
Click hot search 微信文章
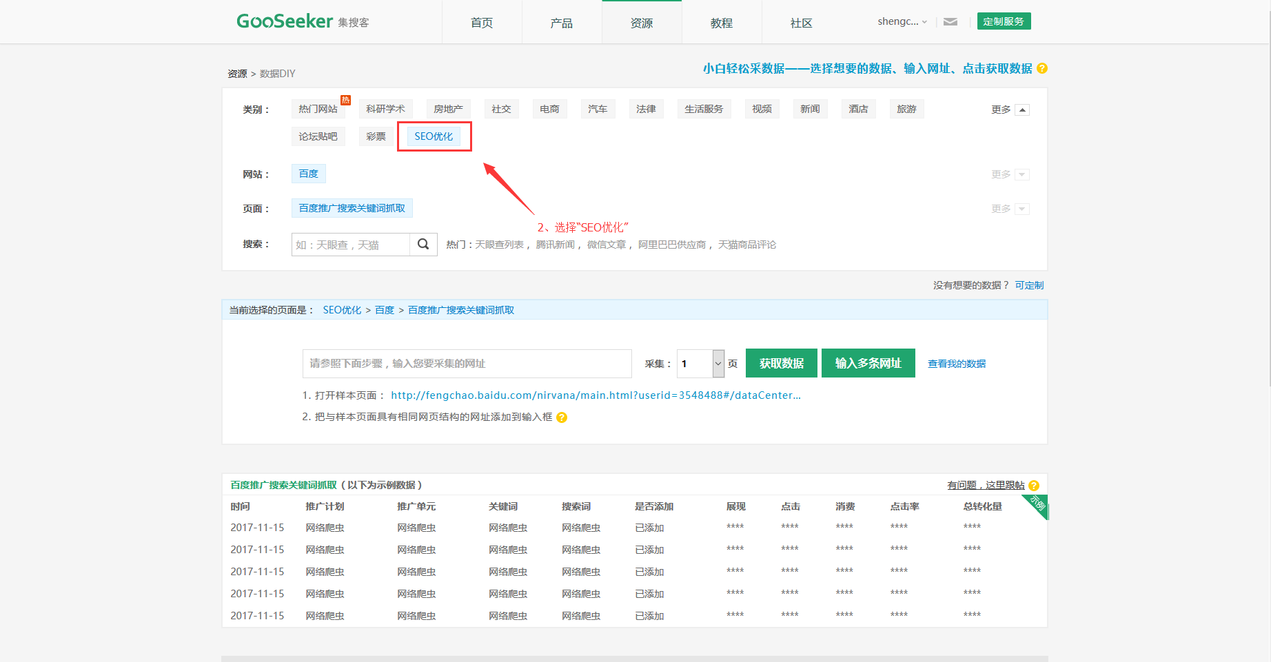[x=607, y=245]
